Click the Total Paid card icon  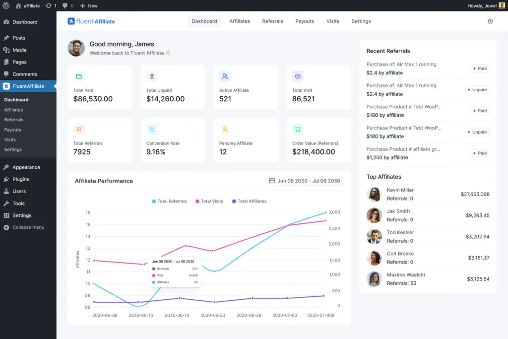tap(79, 76)
